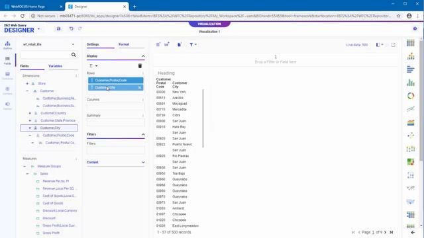The width and height of the screenshot is (424, 238).
Task: Click the undo arrow icon
Action: click(x=71, y=28)
